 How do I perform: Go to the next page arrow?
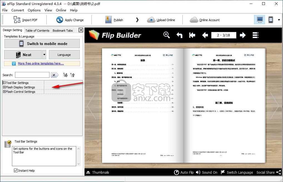coord(243,35)
